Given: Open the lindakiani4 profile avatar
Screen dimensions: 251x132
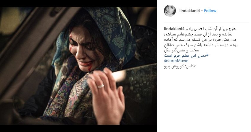Looking at the screenshot, I should tap(170, 11).
